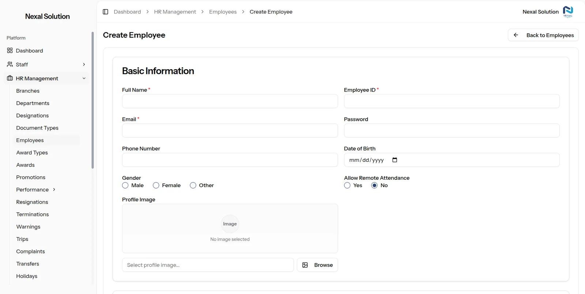Select the Other gender radio button
Image resolution: width=585 pixels, height=294 pixels.
click(193, 185)
